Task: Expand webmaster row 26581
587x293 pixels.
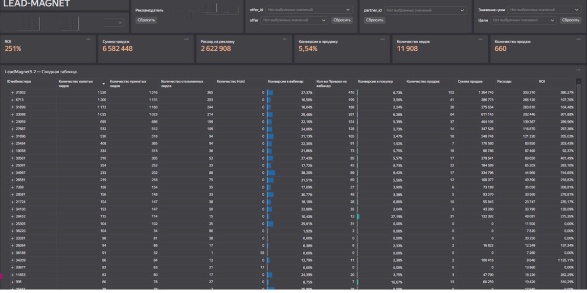Action: [x=12, y=180]
